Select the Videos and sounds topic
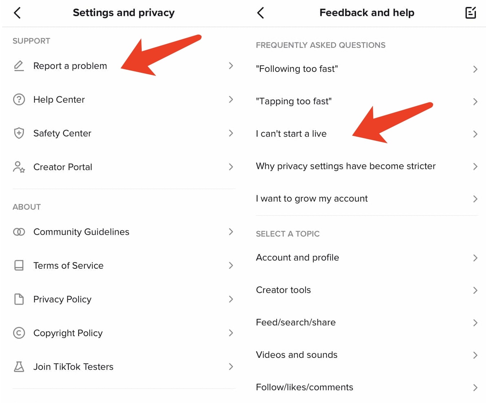The image size is (486, 403). point(297,355)
